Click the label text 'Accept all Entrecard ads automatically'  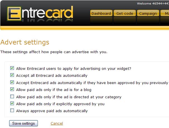(x=52, y=75)
